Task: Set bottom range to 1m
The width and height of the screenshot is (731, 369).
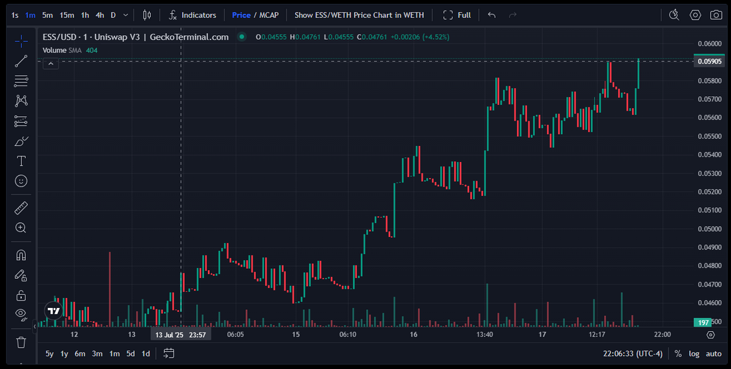Action: pos(114,354)
